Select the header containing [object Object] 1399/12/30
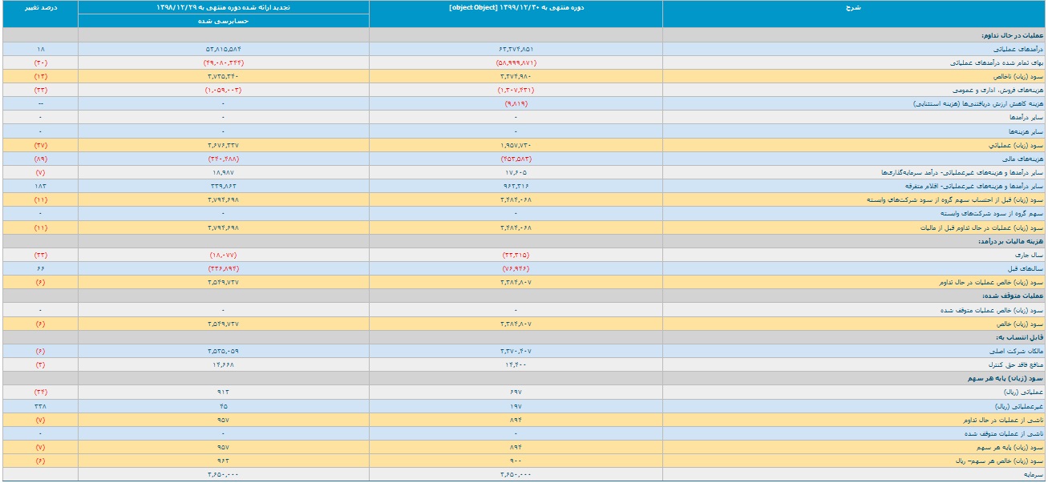This screenshot has height=483, width=1048. tap(516, 7)
